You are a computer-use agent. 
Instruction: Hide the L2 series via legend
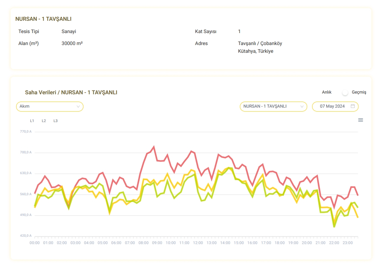click(44, 121)
